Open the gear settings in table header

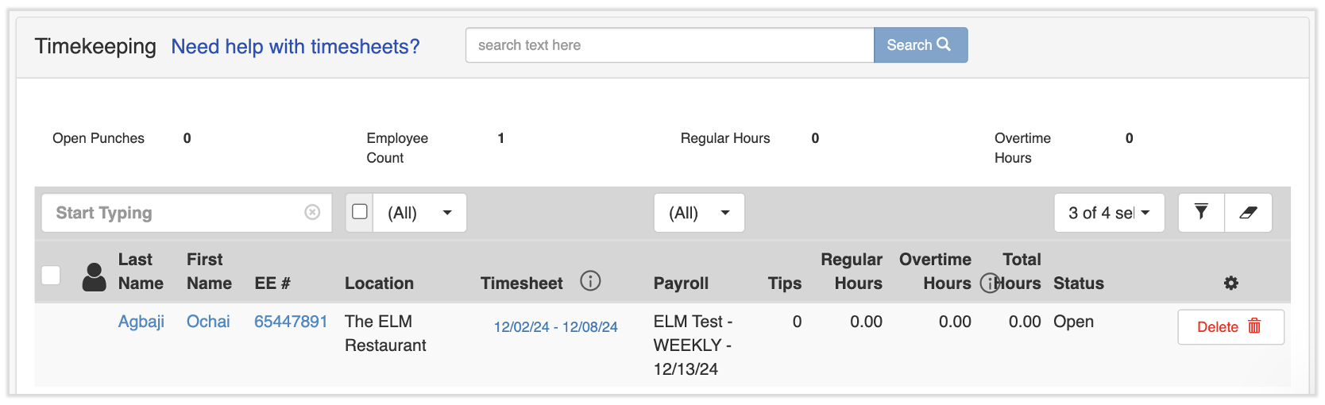tap(1230, 283)
